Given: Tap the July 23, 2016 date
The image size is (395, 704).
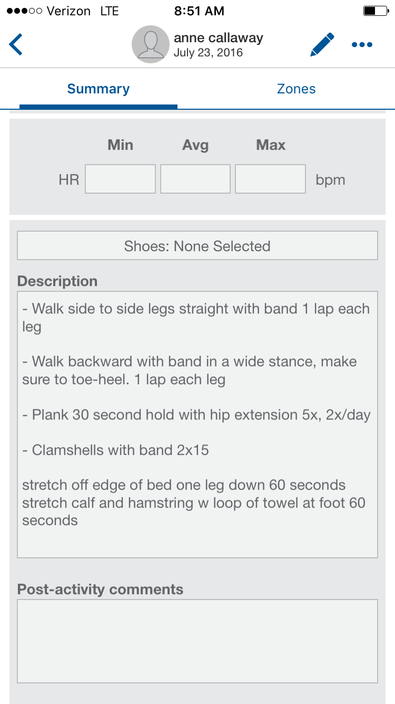Looking at the screenshot, I should click(x=208, y=53).
